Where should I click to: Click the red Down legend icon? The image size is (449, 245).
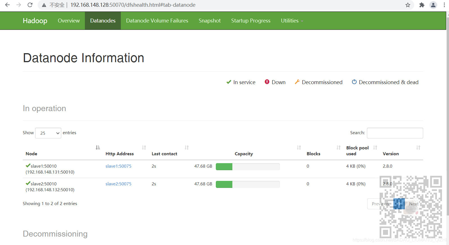tap(267, 82)
